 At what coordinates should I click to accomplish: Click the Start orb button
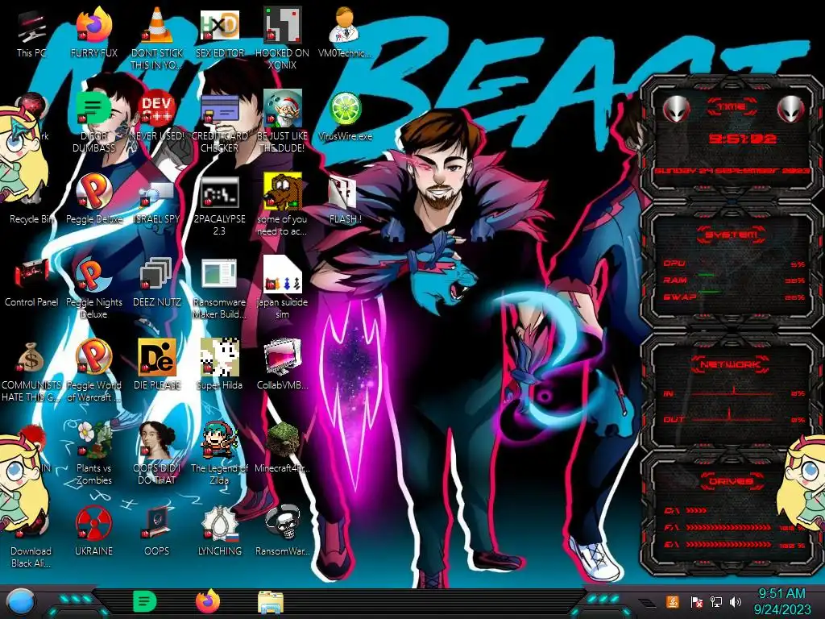21,601
